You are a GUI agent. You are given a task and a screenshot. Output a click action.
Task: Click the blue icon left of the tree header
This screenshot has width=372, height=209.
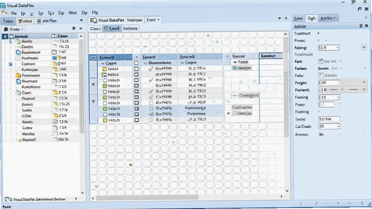5,37
